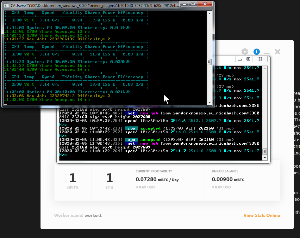The image size is (300, 238).
Task: Restore the CPU miner console window
Action: (248, 59)
